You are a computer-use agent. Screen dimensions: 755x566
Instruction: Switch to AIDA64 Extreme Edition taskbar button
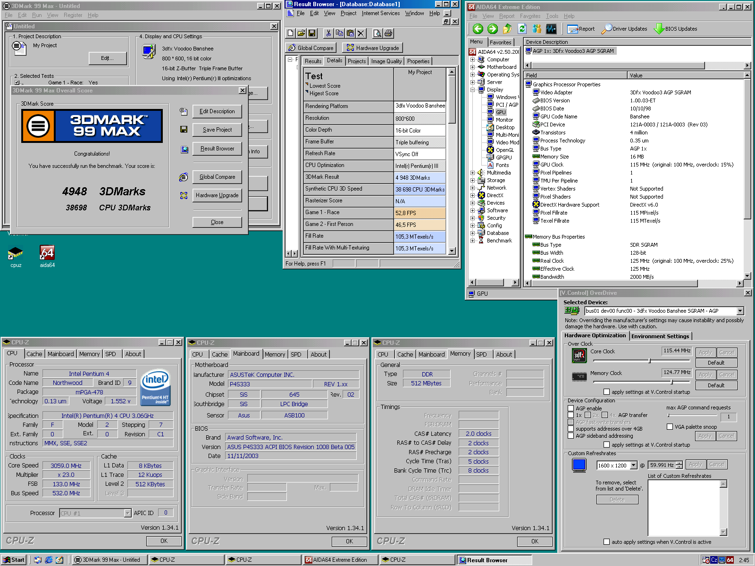340,560
